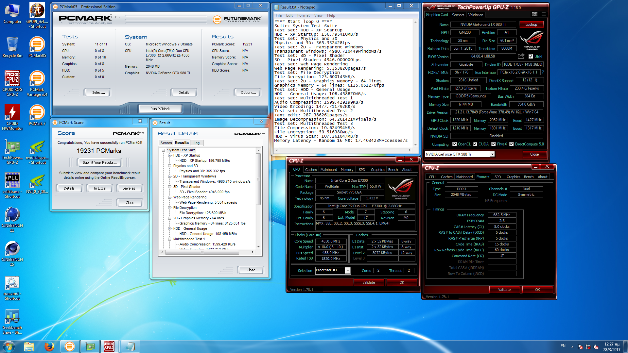
Task: Click Validate button in CPU-Z Memory window
Action: tap(504, 290)
